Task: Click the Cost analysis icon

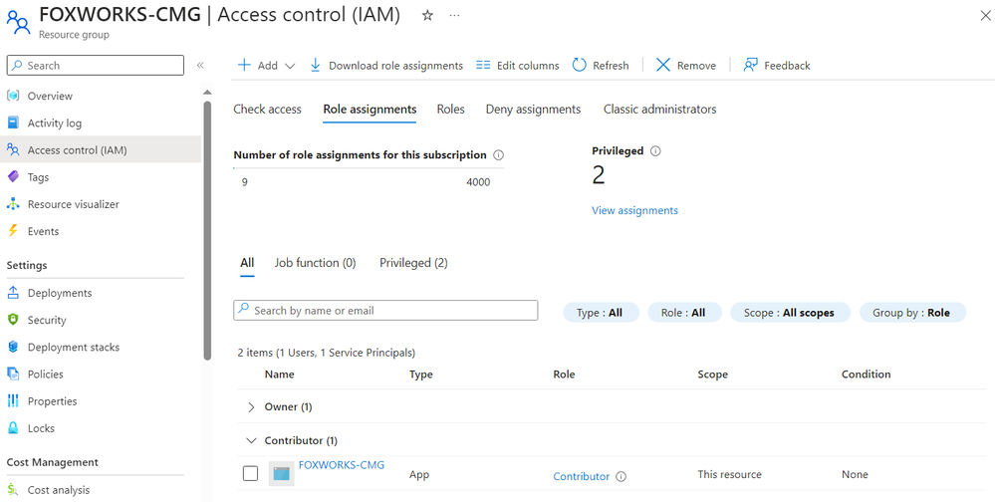Action: 13,490
